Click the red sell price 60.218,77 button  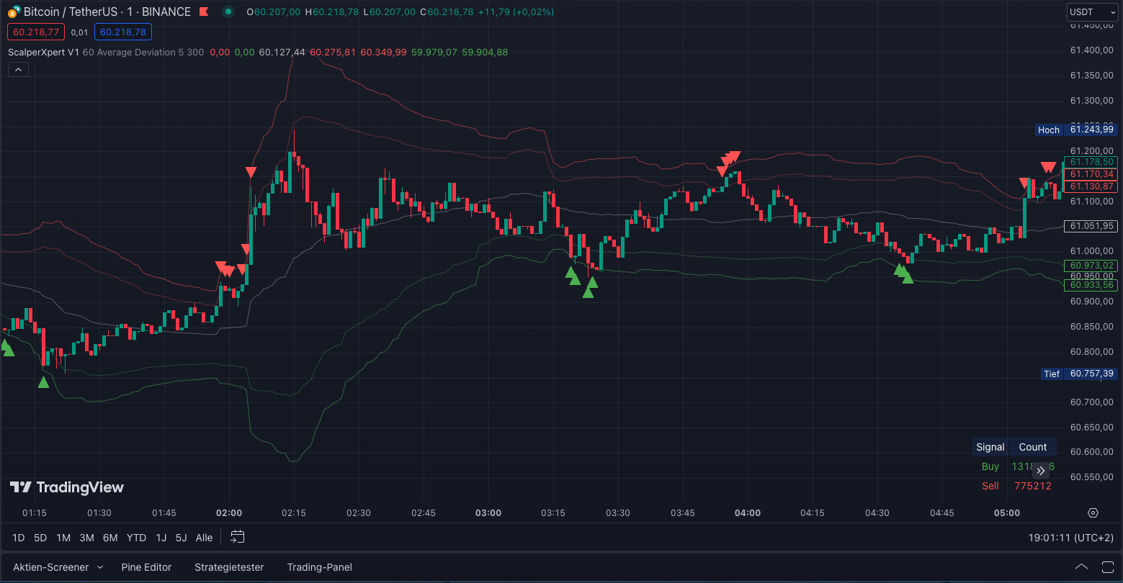coord(36,32)
